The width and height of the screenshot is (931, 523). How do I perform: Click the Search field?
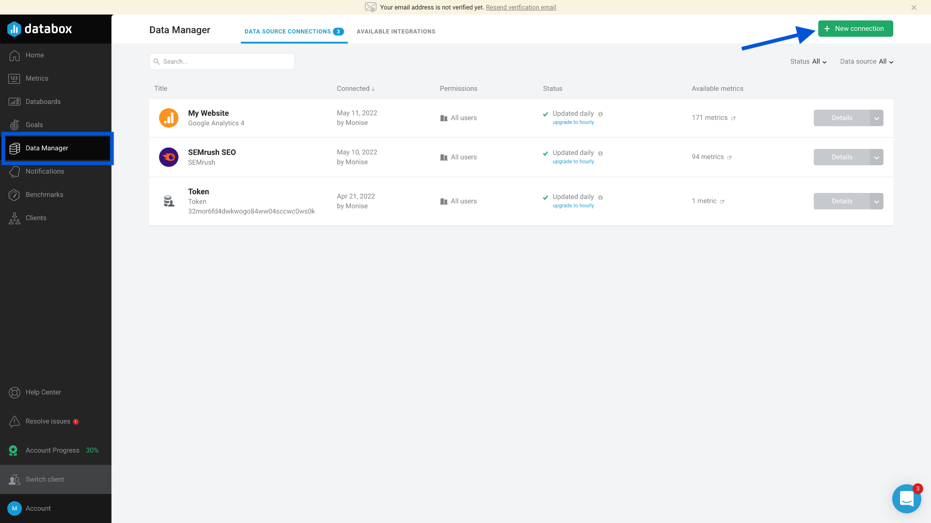point(221,61)
